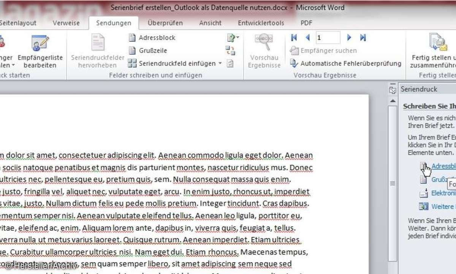Open the PDF ribbon tab

point(306,23)
